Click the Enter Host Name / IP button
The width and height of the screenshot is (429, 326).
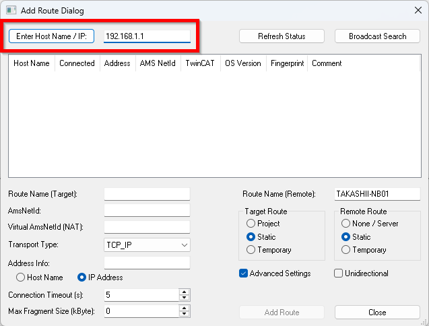tap(51, 36)
